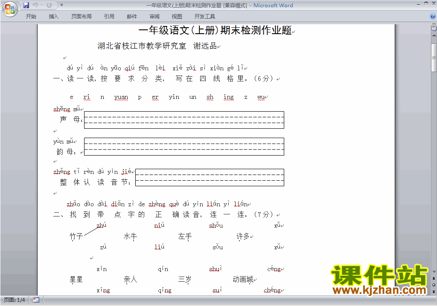Click the word 竹子
This screenshot has height=306, width=437.
pyautogui.click(x=76, y=237)
